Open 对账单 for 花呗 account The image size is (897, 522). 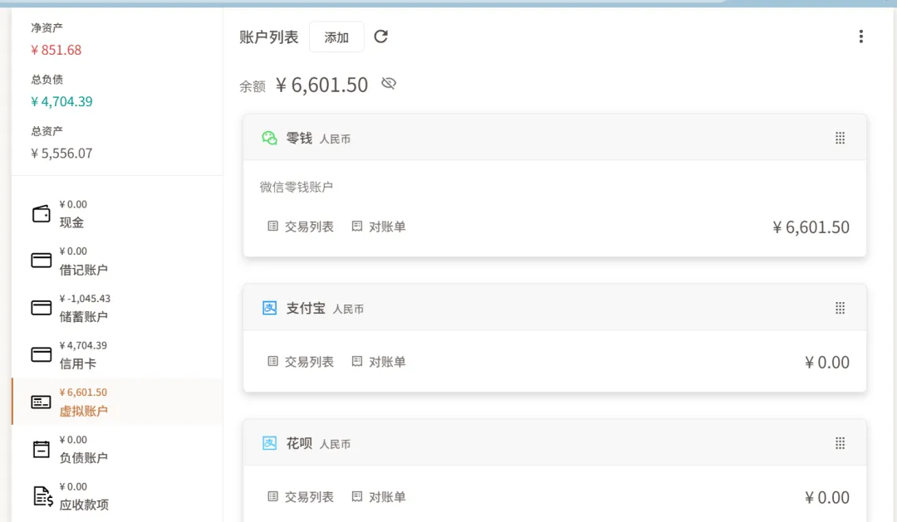(x=379, y=497)
